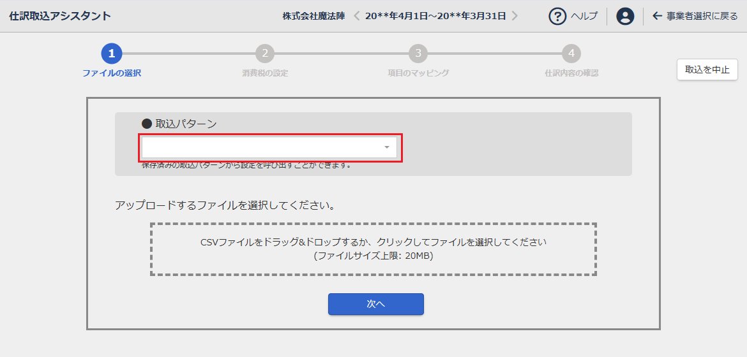Screen dimensions: 747x357
Task: Select the step 1 numbered circle
Action: (112, 54)
